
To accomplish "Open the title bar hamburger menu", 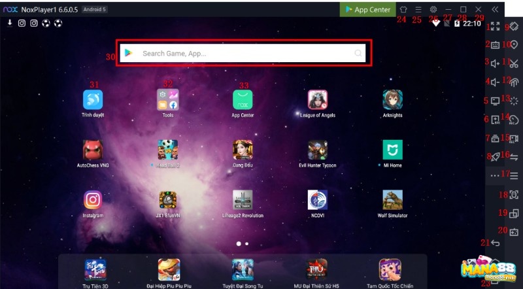I will (418, 9).
